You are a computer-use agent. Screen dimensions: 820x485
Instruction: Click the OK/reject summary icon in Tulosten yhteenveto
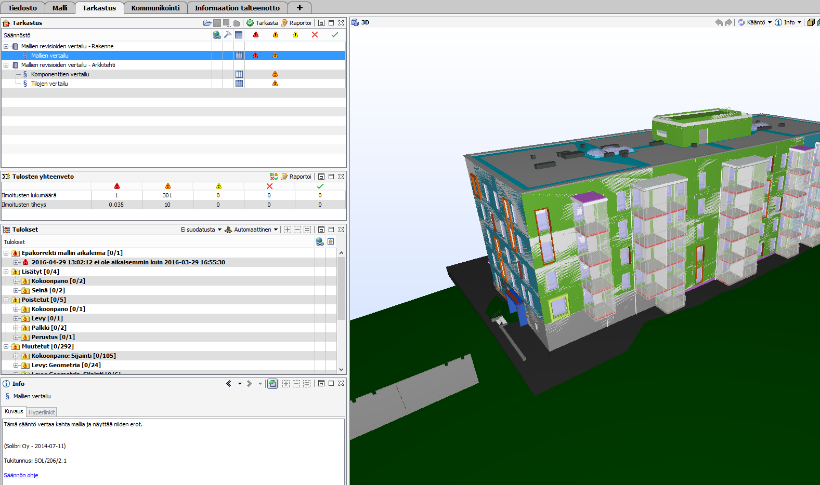pyautogui.click(x=274, y=177)
